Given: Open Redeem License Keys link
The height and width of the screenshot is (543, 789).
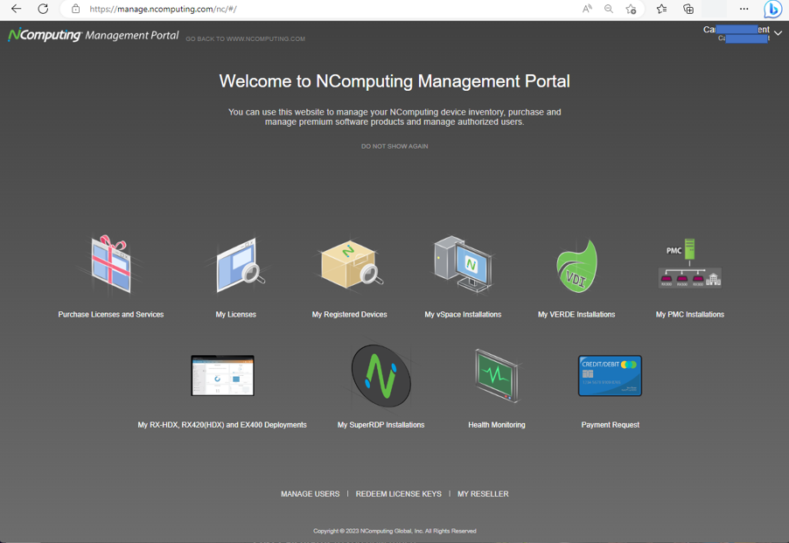Looking at the screenshot, I should tap(399, 494).
